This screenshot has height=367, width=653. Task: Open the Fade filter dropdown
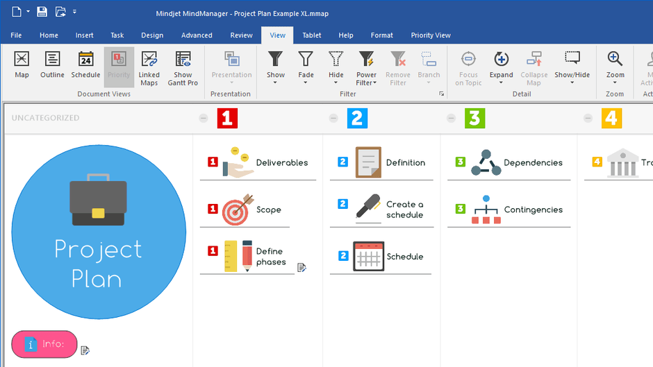(306, 67)
